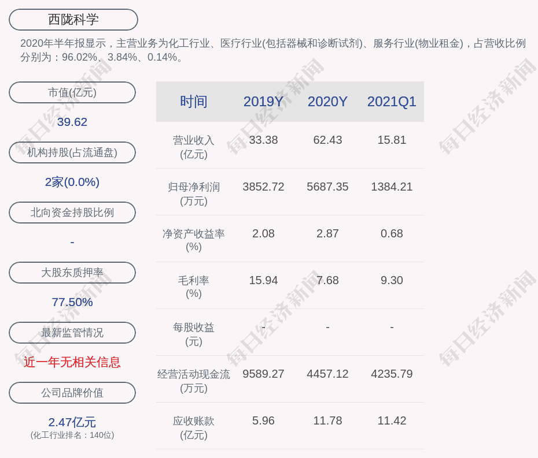Click the 公司品牌价值 label pill
538x458 pixels.
(72, 393)
